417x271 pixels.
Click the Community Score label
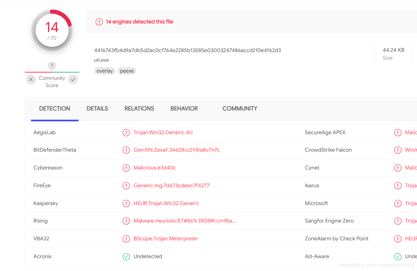tap(52, 82)
